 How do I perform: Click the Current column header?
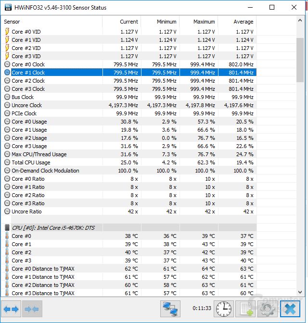pos(122,22)
